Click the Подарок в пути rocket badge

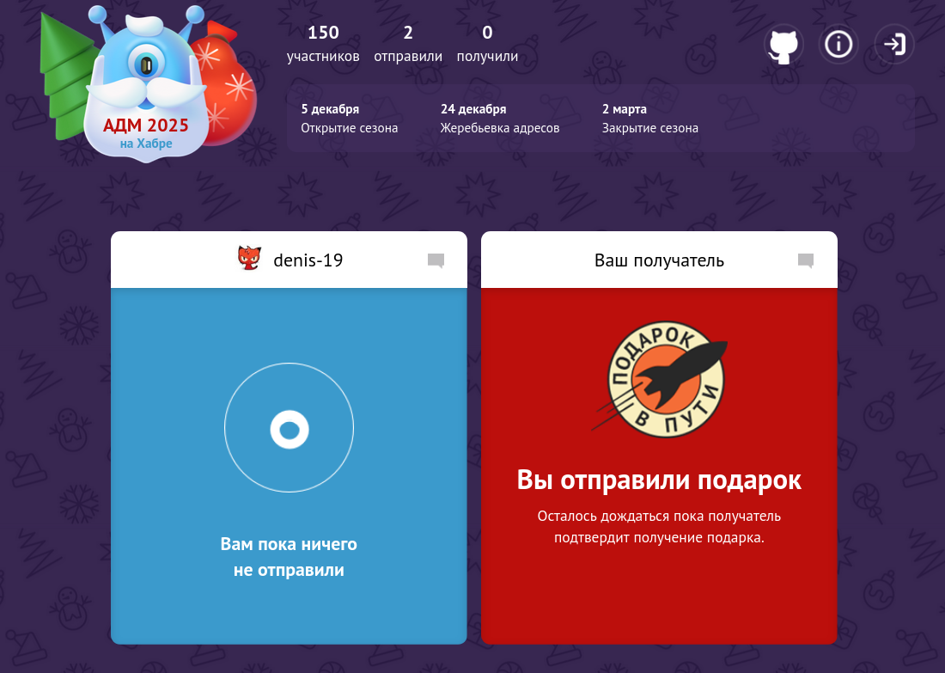click(x=661, y=379)
